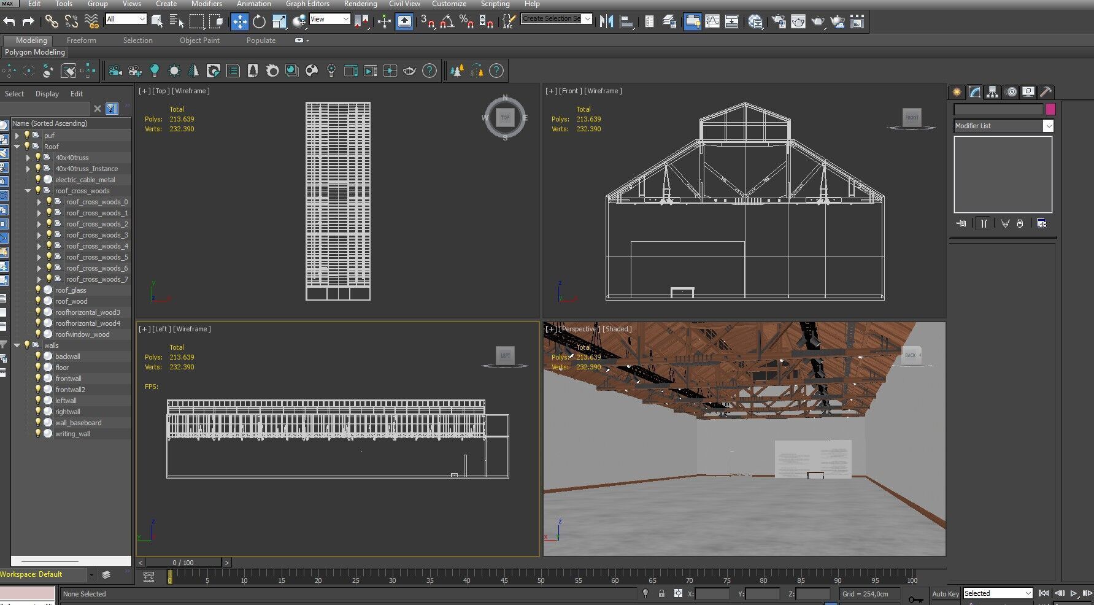1094x605 pixels.
Task: Click the Auto Key button
Action: click(945, 593)
